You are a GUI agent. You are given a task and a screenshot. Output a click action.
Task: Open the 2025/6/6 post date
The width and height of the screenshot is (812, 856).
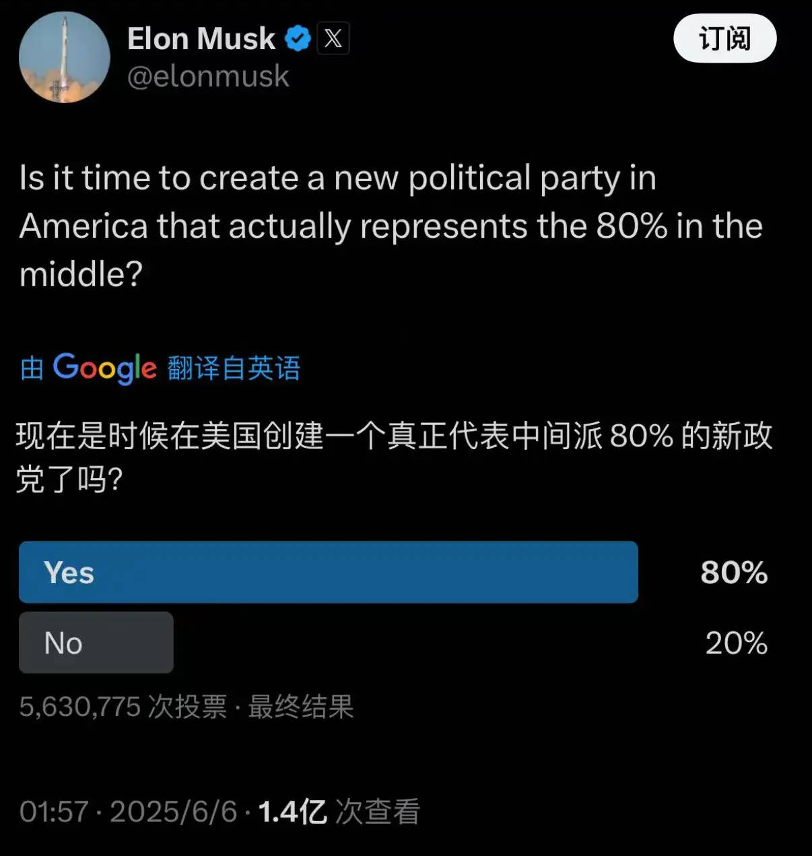(173, 812)
